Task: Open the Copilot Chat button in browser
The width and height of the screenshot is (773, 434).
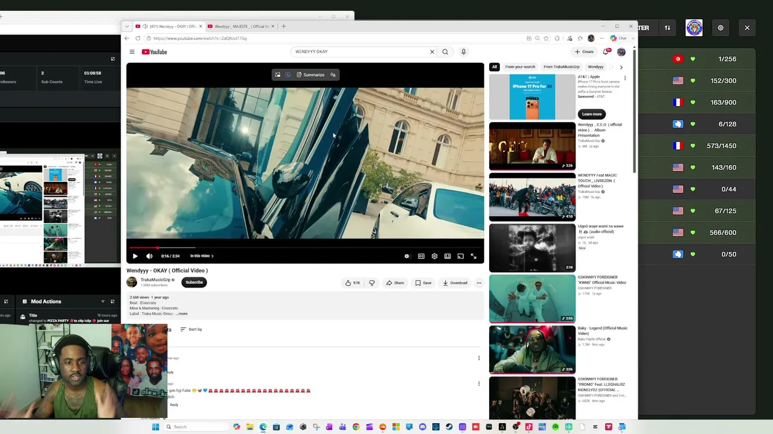Action: coord(618,38)
